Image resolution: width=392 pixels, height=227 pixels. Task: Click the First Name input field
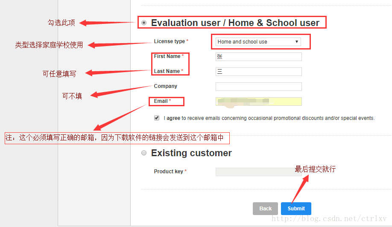[x=258, y=57]
